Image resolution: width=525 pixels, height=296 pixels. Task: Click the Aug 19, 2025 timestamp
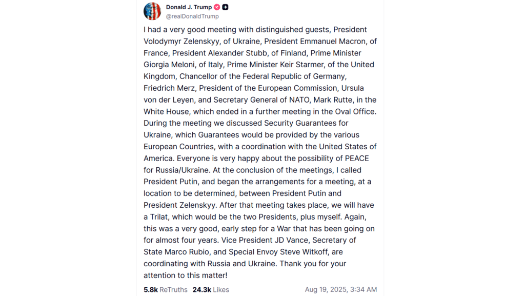(x=341, y=289)
